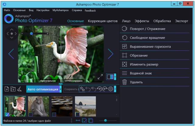Image resolution: width=195 pixels, height=126 pixels.
Task: Click Поворот / Отражение option
Action: 154,29
